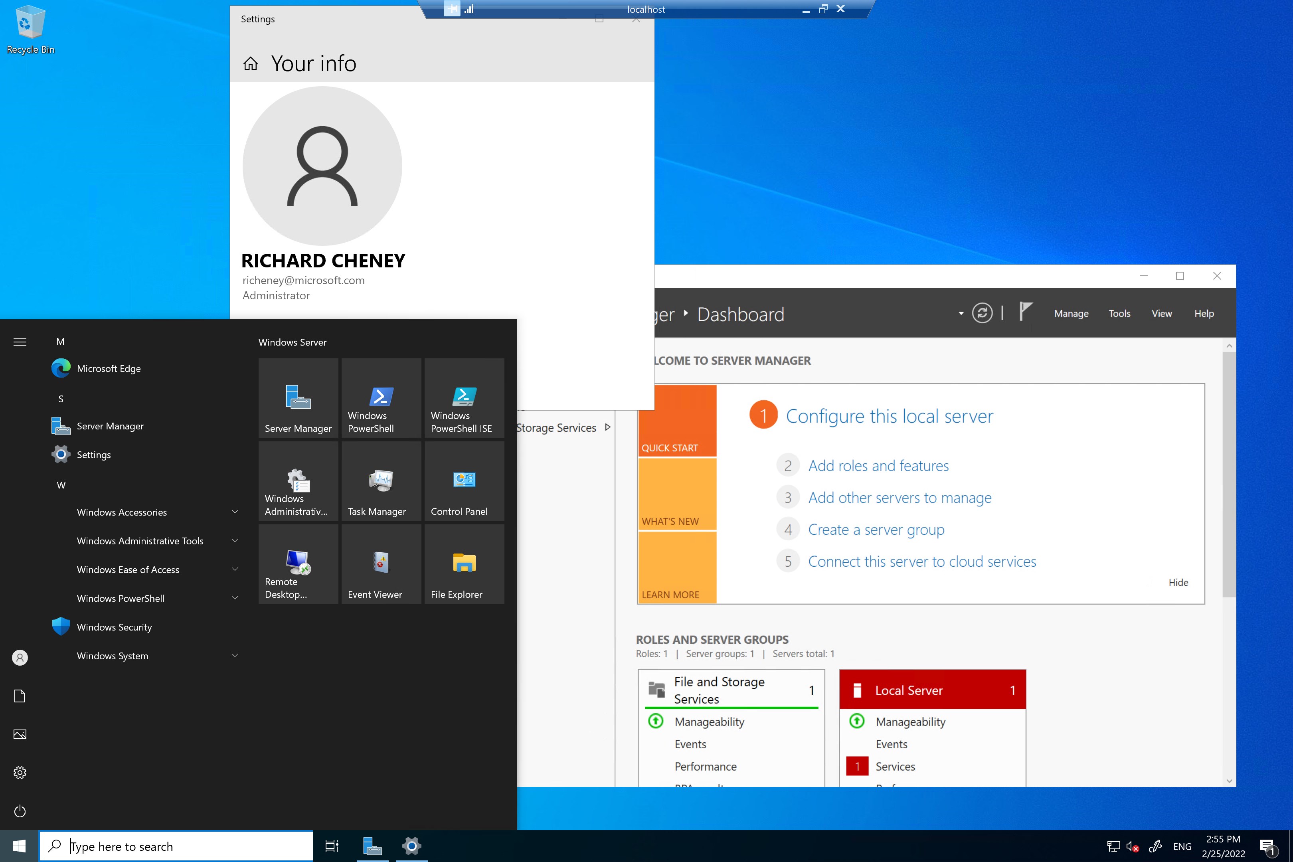This screenshot has height=862, width=1293.
Task: Open the Event Viewer tile
Action: point(381,564)
